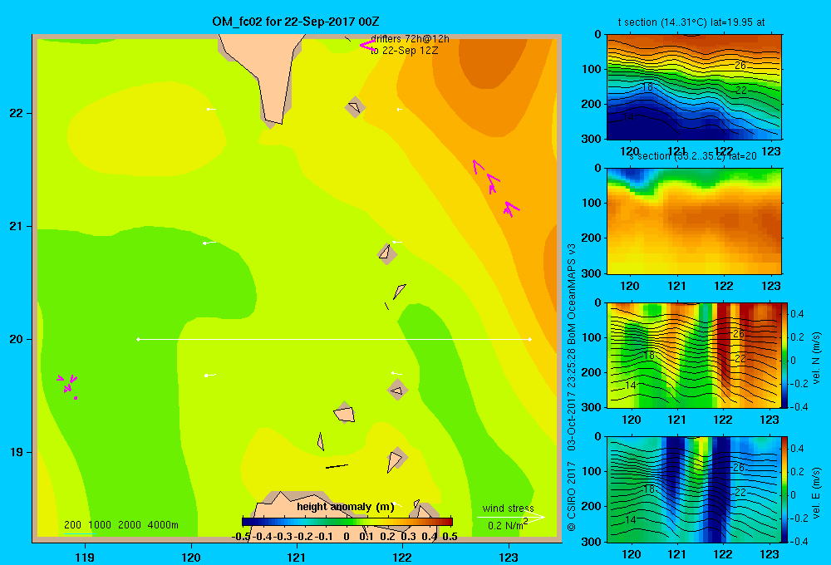The height and width of the screenshot is (565, 831).
Task: Open the eastward velocity section plot
Action: 694,489
